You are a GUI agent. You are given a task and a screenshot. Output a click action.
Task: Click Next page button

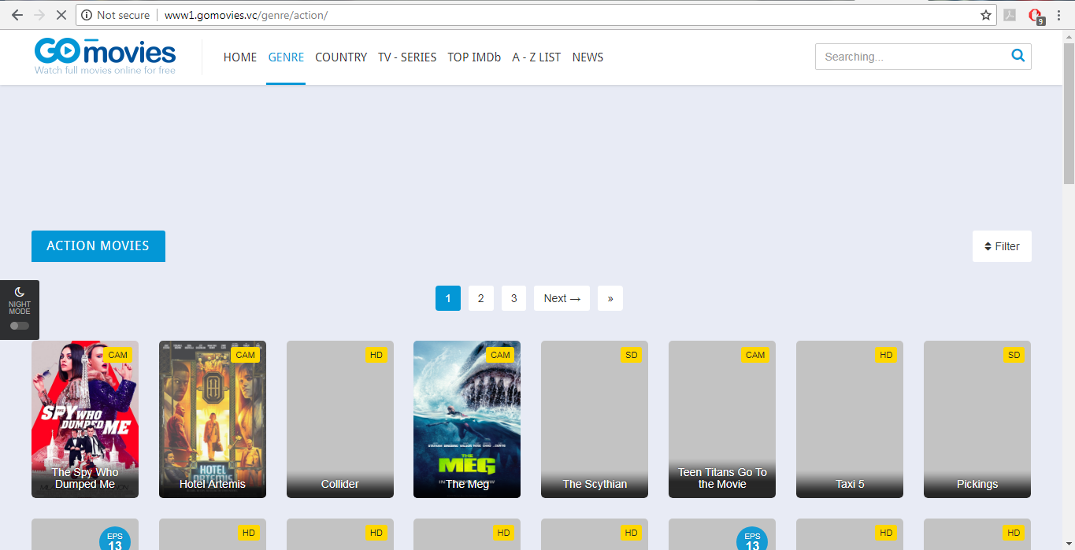click(562, 298)
